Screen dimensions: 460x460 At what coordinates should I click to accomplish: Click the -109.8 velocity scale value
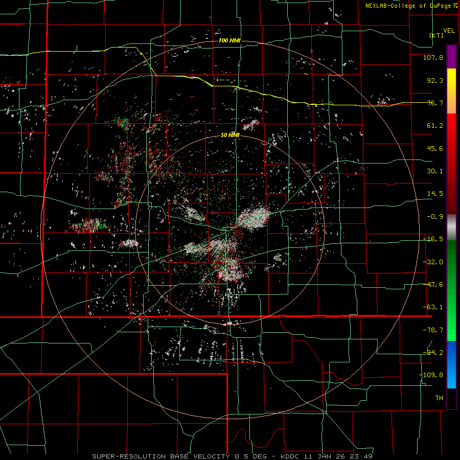pyautogui.click(x=431, y=375)
